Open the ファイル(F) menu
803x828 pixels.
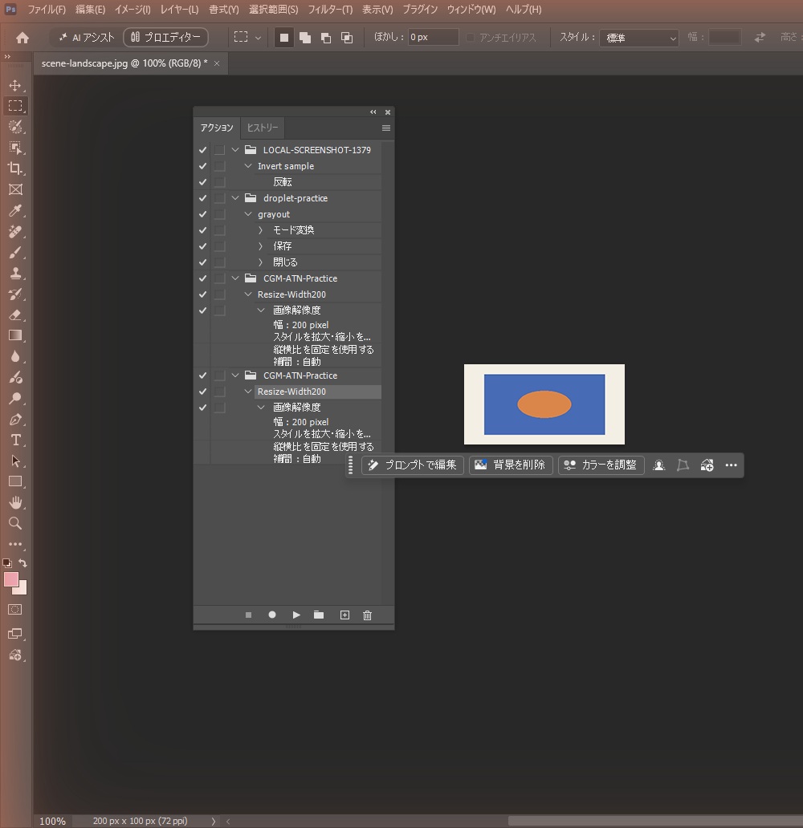pyautogui.click(x=47, y=10)
